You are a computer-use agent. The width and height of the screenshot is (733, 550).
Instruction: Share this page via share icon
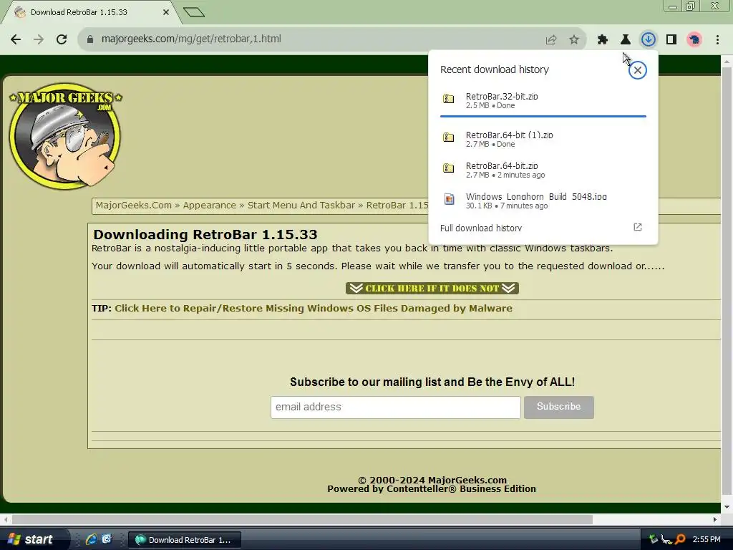coord(551,40)
